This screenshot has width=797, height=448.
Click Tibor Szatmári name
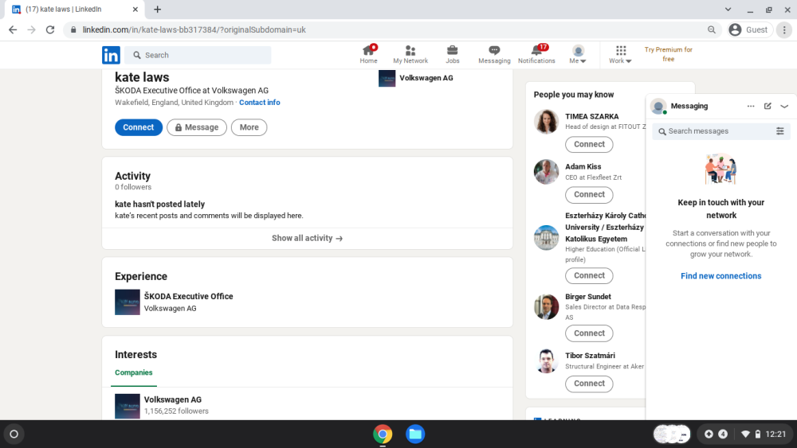click(x=590, y=355)
